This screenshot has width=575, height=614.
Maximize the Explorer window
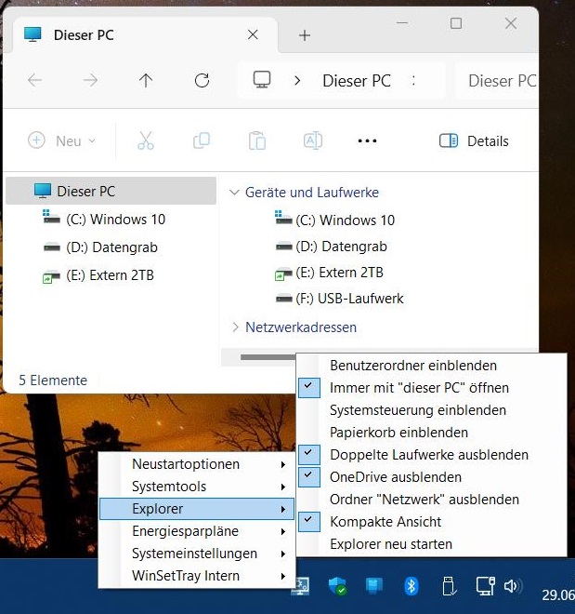pos(456,23)
